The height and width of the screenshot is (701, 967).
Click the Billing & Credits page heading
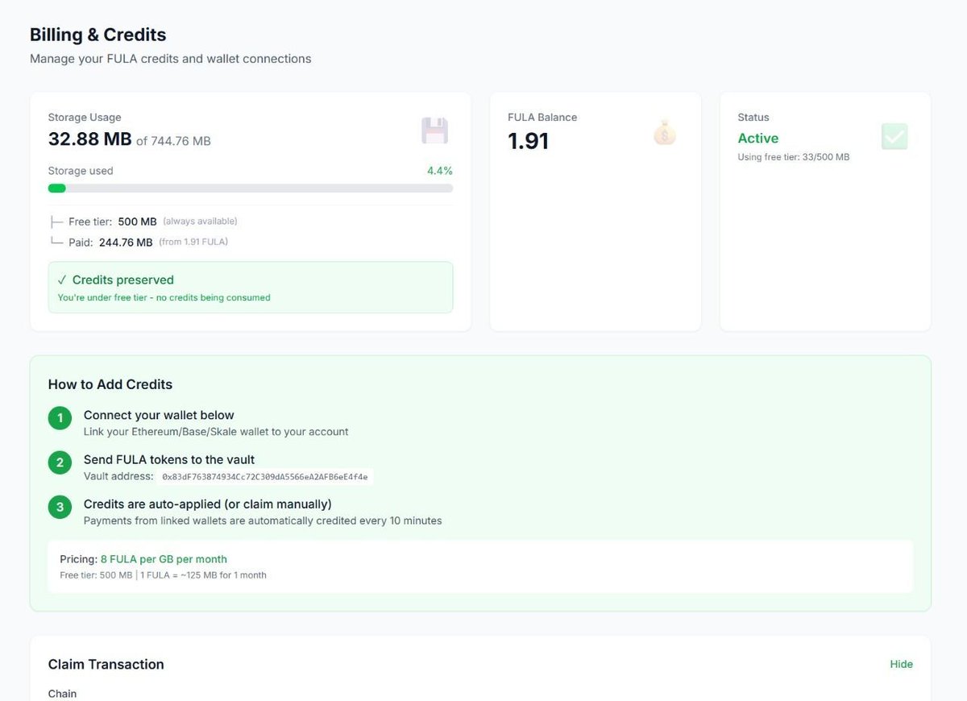pyautogui.click(x=98, y=35)
